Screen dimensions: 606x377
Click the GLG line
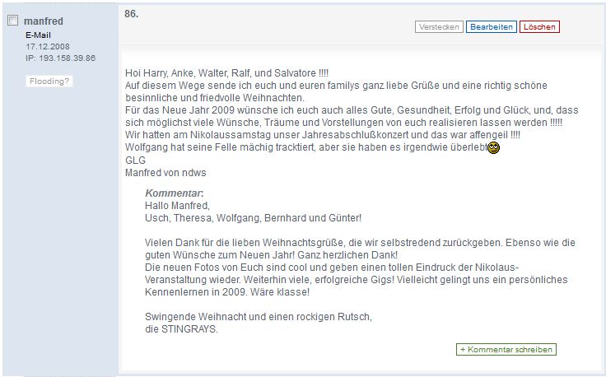pos(135,161)
